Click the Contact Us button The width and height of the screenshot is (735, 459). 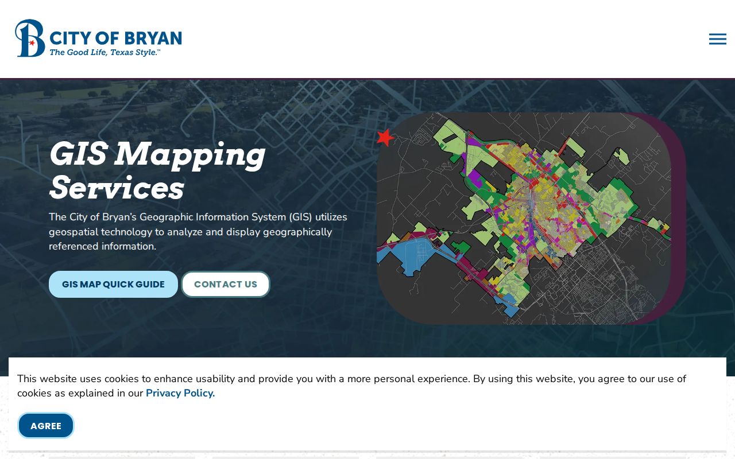point(226,285)
